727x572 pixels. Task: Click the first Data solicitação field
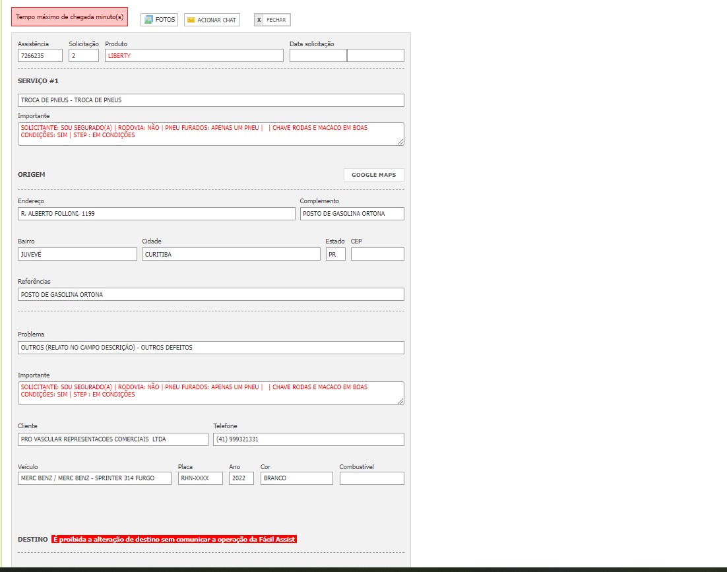coord(318,55)
